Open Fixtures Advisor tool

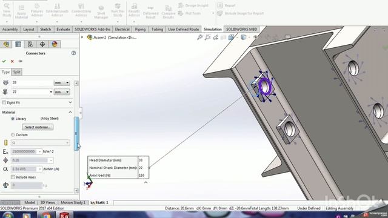pos(37,10)
